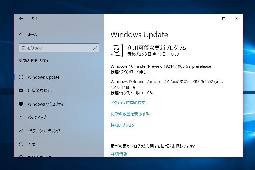Open 配信の最適化 settings page

(x=39, y=91)
